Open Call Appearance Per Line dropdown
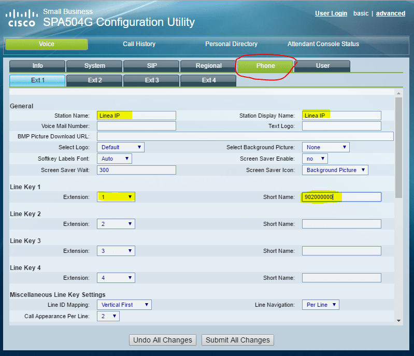 click(108, 316)
